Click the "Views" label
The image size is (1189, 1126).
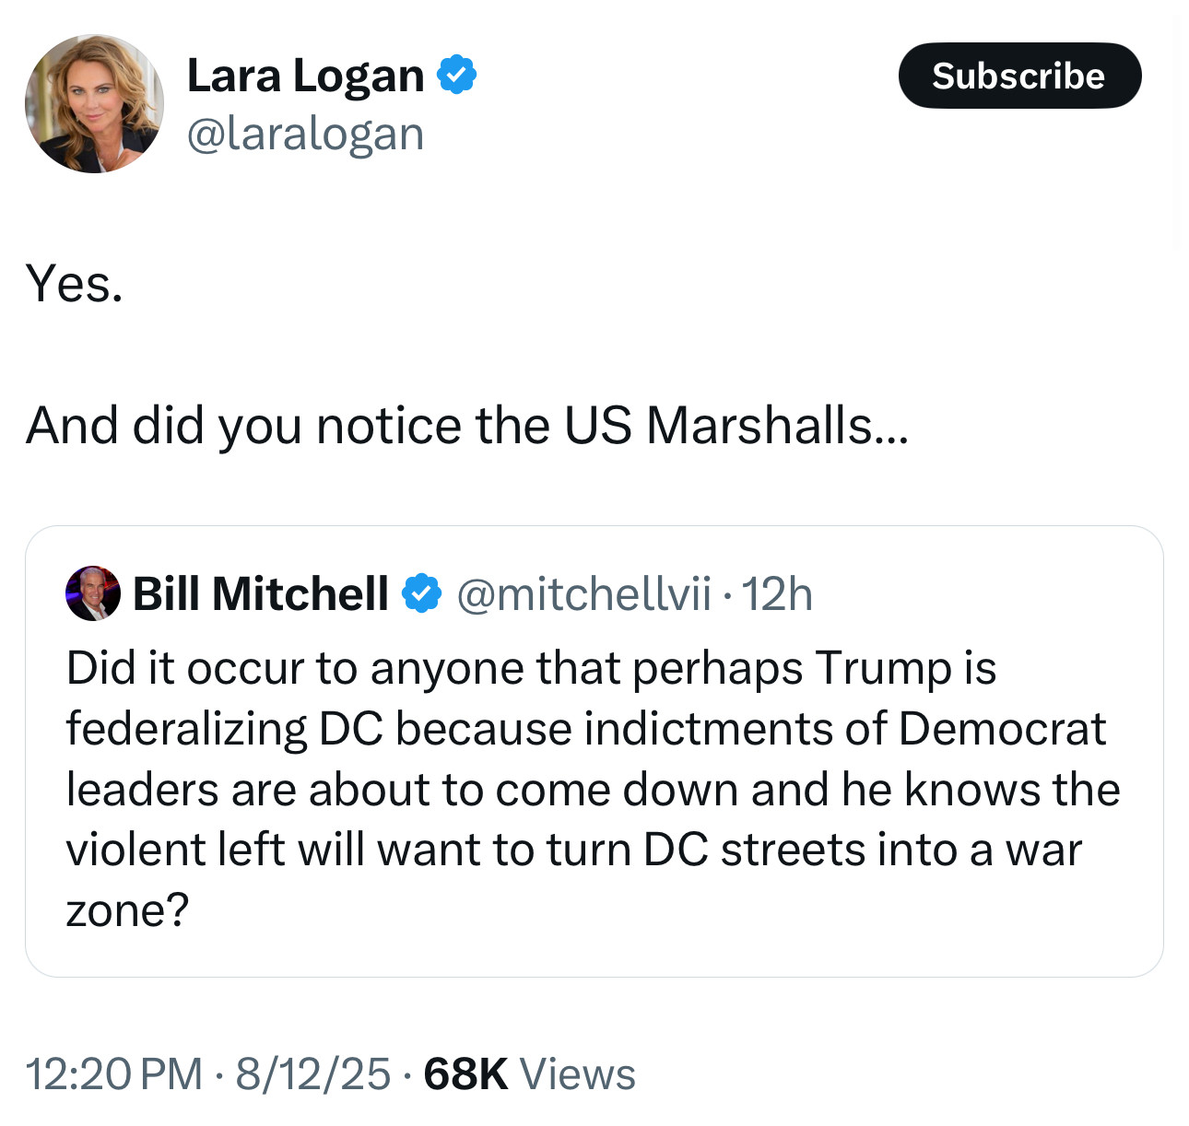pos(578,1074)
